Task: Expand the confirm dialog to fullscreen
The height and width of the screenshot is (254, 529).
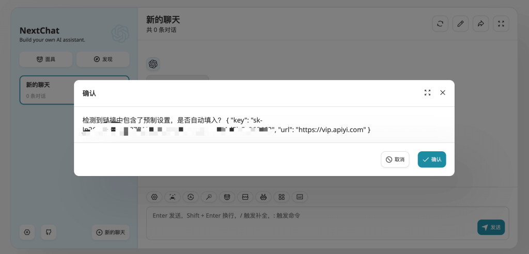Action: coord(427,93)
